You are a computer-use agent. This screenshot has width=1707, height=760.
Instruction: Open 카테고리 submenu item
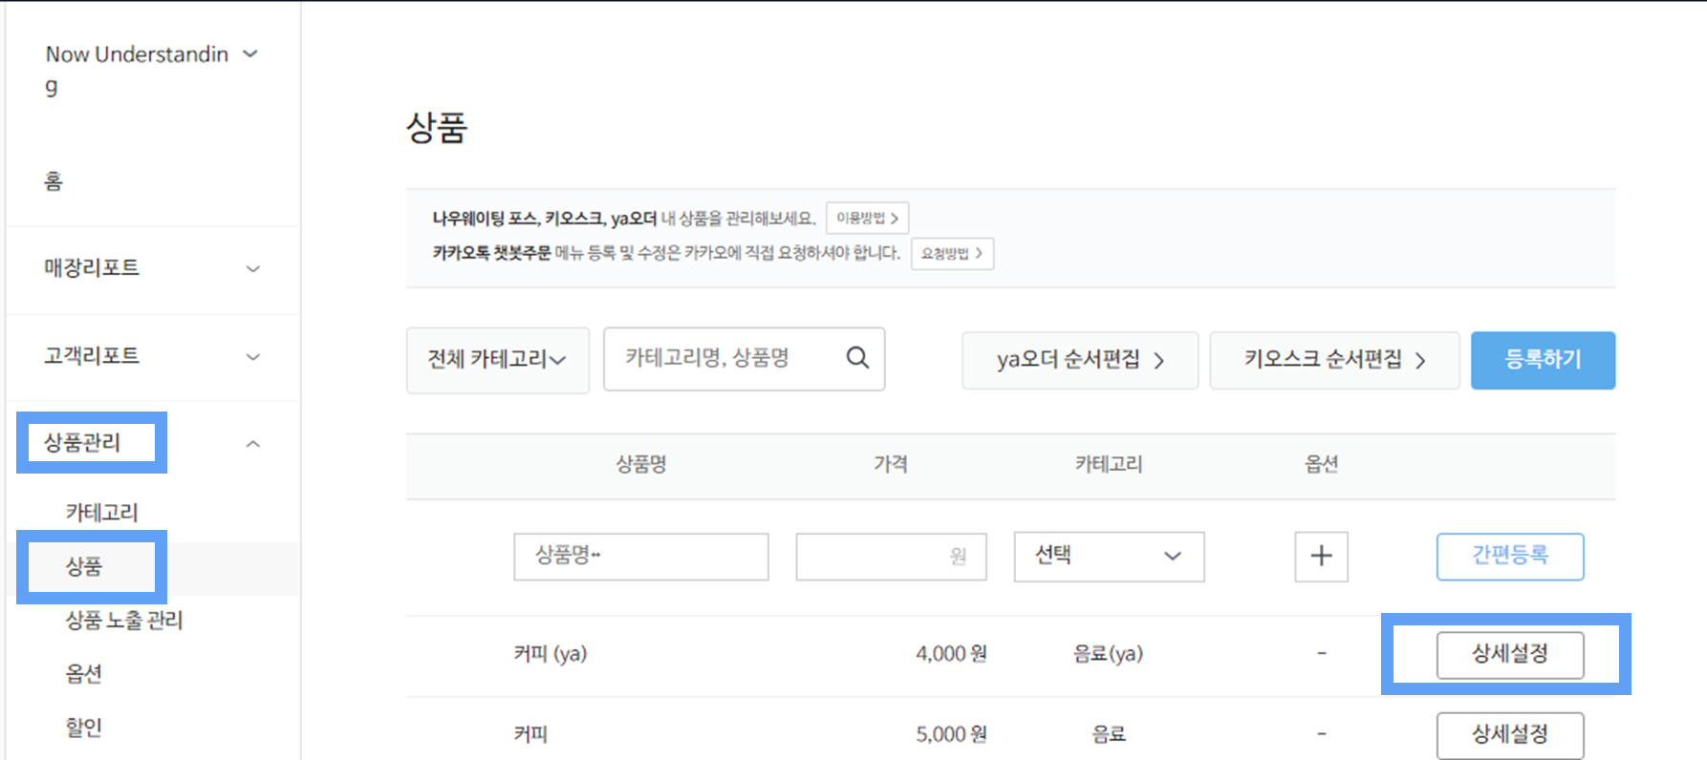coord(102,513)
